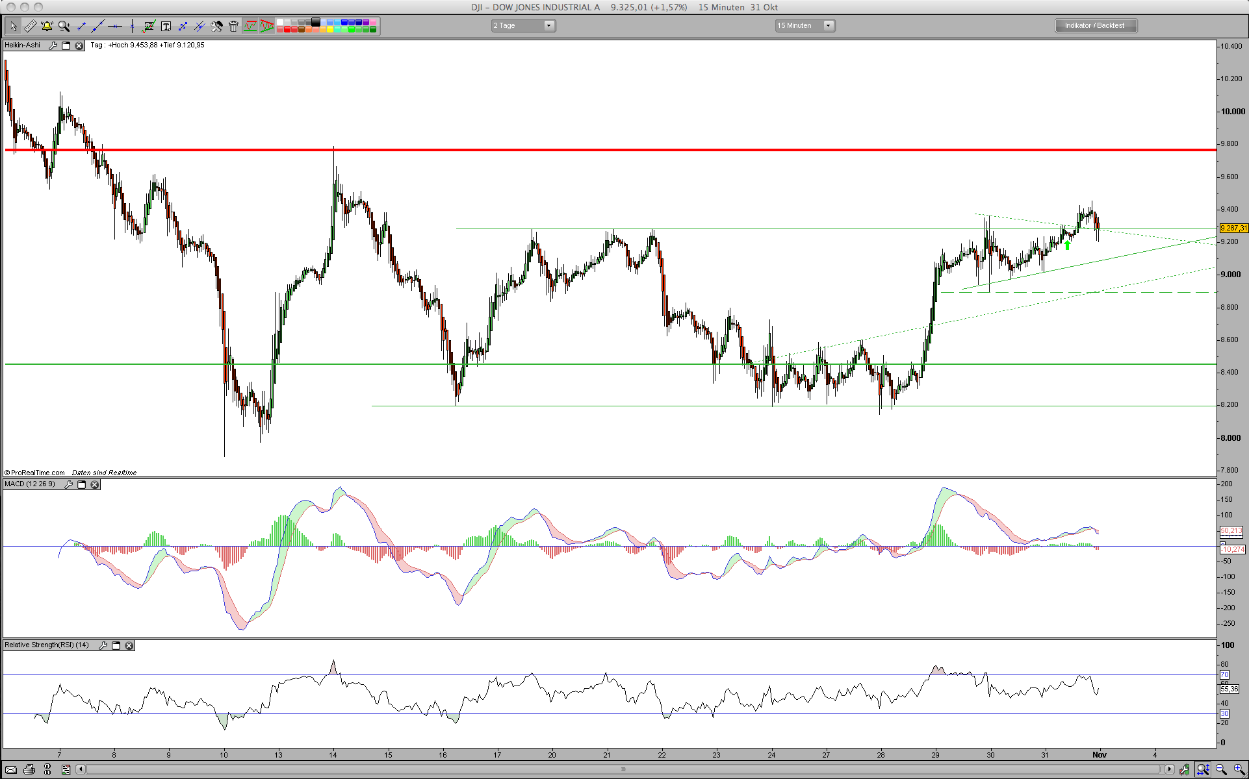Image resolution: width=1249 pixels, height=779 pixels.
Task: Select the ruler measurement tool
Action: pyautogui.click(x=30, y=26)
